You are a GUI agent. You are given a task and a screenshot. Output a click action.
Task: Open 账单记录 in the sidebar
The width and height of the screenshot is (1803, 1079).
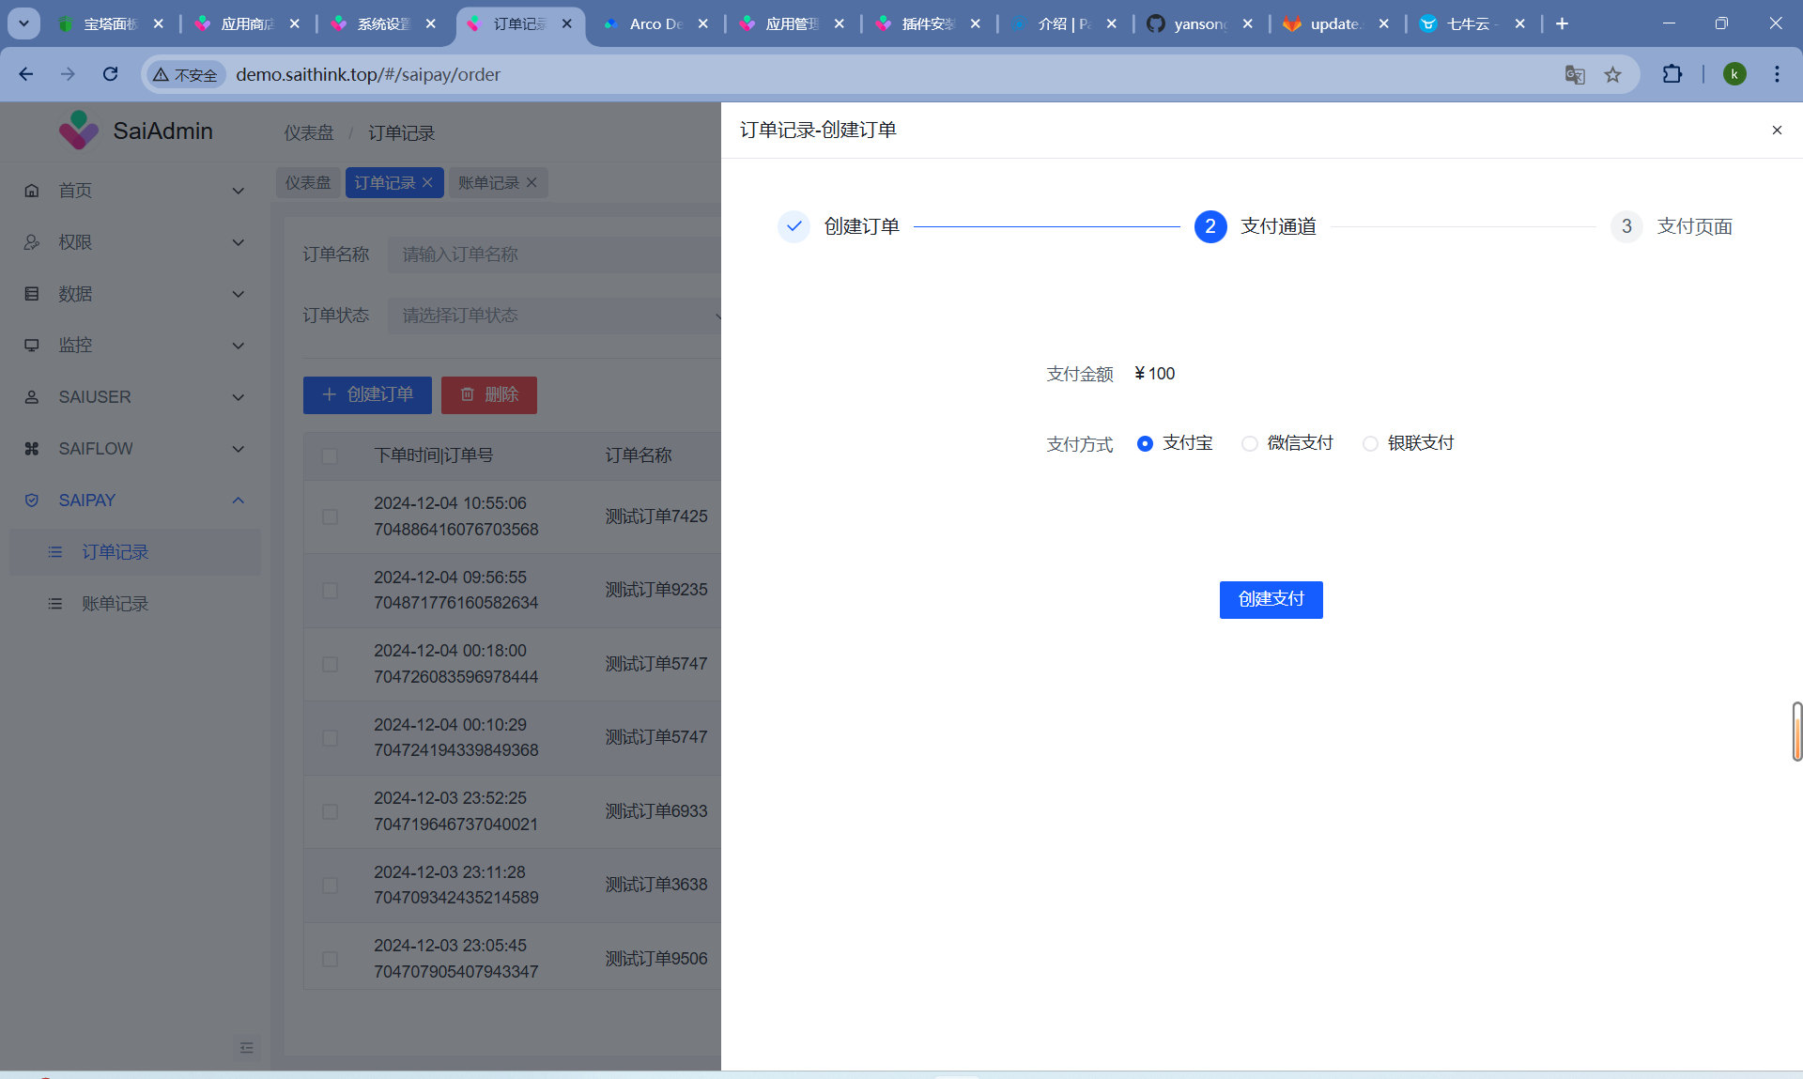coord(115,604)
